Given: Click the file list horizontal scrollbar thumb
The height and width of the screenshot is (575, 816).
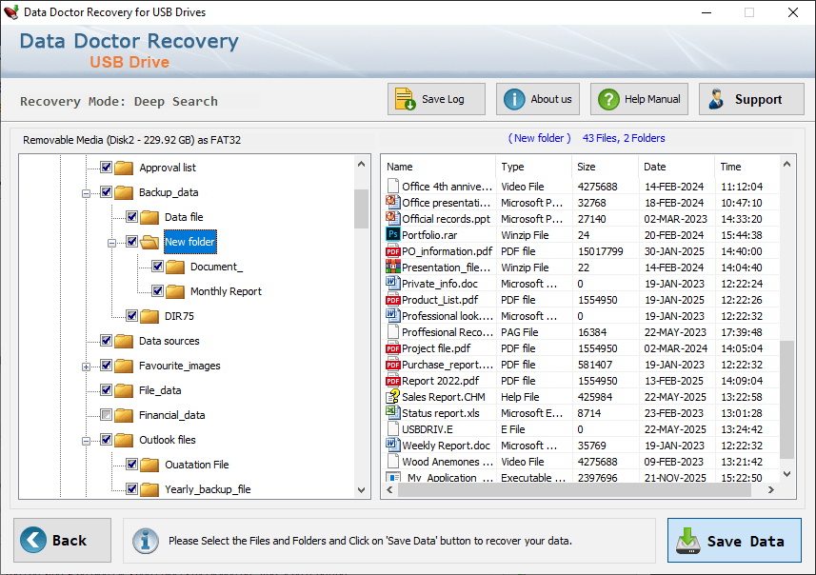Looking at the screenshot, I should (574, 489).
